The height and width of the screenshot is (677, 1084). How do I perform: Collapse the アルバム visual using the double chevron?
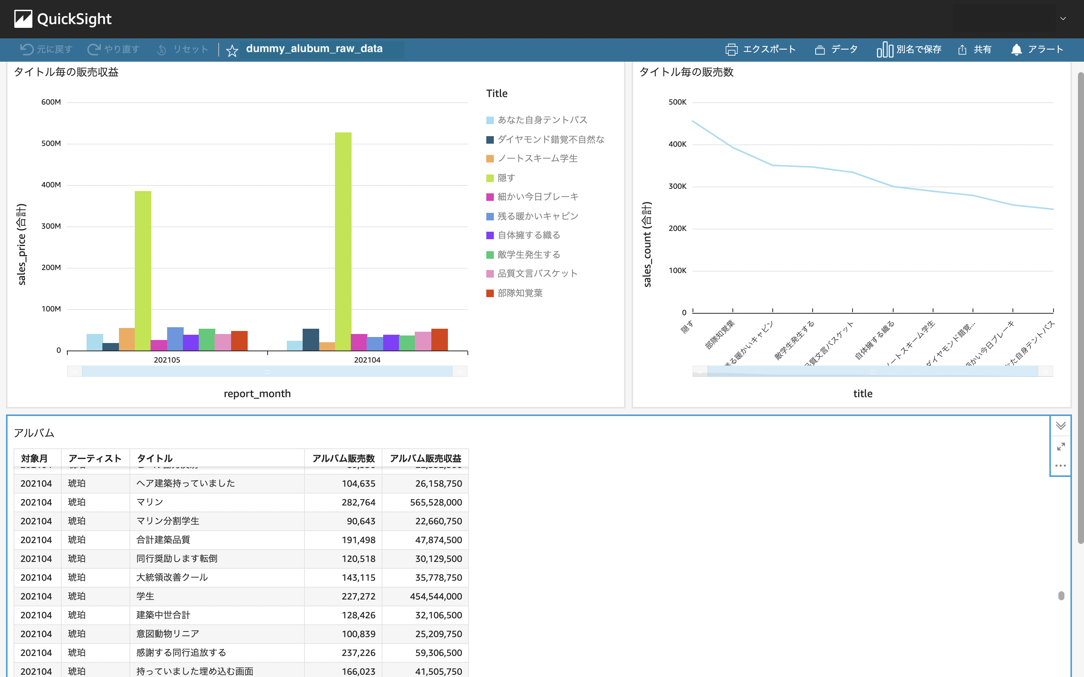[x=1060, y=426]
